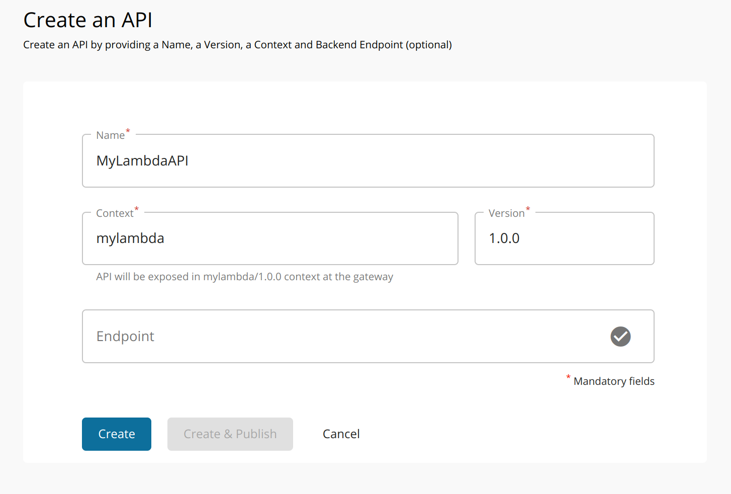Focus the Name field containing MyLambdaAPI

352,160
